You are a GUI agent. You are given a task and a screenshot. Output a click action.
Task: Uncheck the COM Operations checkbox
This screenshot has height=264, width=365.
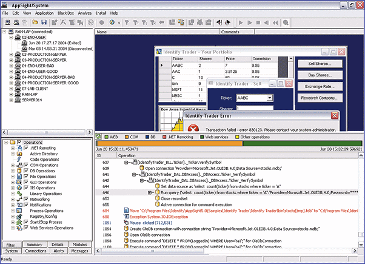pyautogui.click(x=26, y=165)
